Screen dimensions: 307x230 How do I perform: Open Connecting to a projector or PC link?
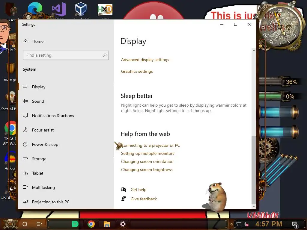pyautogui.click(x=151, y=145)
